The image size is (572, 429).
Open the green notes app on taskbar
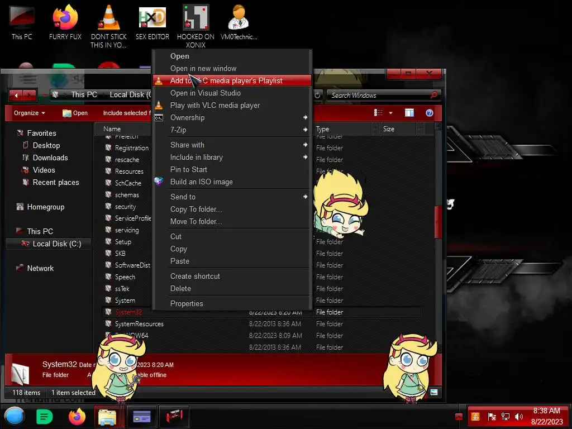click(44, 416)
